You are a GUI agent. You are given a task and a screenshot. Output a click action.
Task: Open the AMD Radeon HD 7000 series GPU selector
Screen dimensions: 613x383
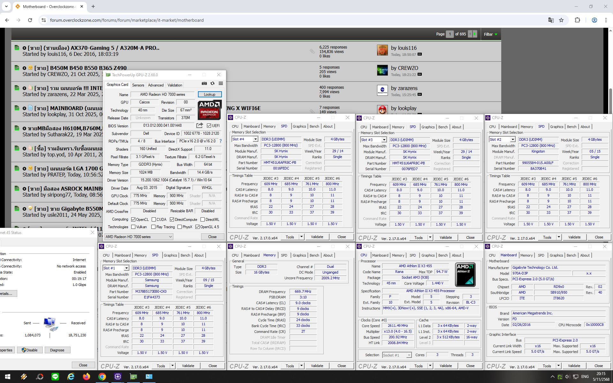(139, 237)
